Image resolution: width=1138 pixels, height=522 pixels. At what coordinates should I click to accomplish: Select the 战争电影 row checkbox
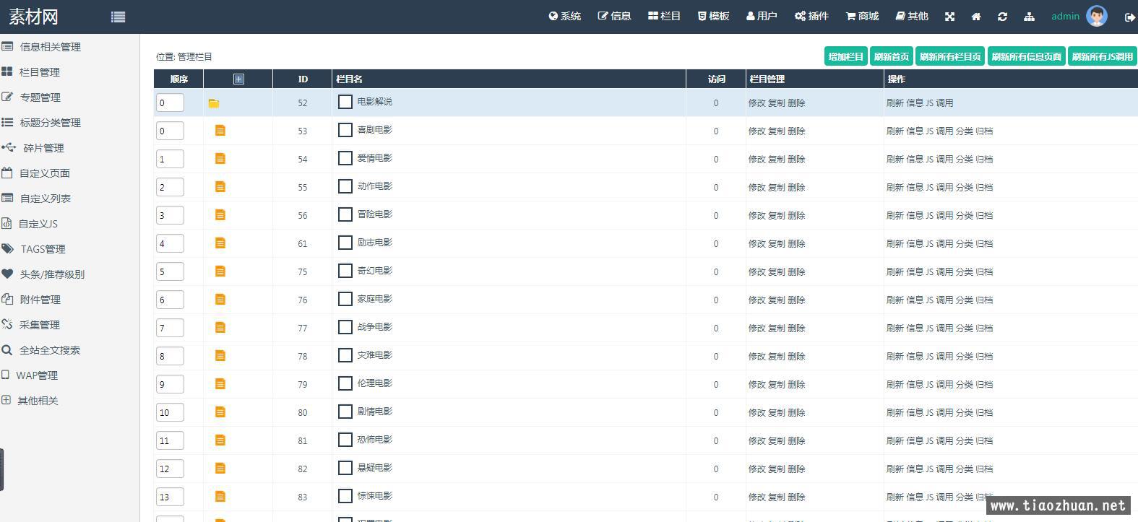coord(345,328)
